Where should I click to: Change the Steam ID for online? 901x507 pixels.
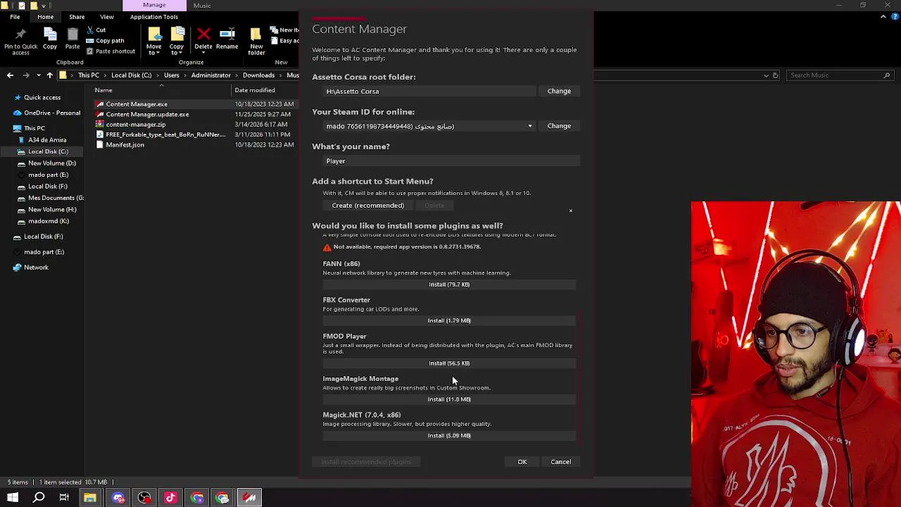coord(559,126)
